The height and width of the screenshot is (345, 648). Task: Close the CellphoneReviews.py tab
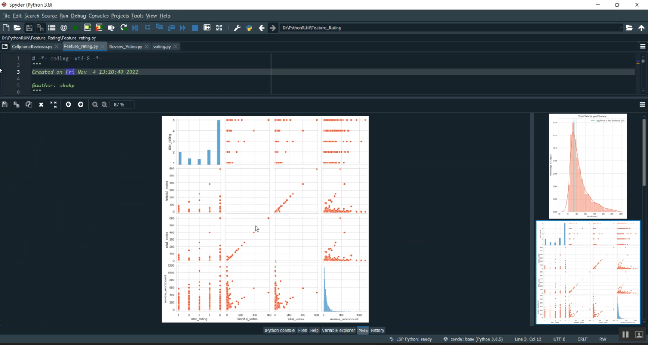(57, 47)
